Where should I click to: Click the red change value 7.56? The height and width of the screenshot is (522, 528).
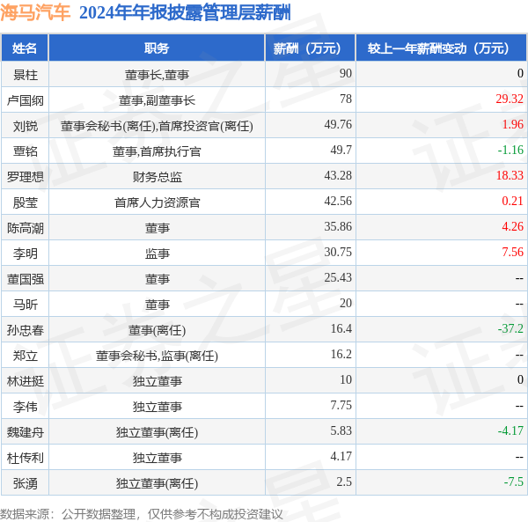tap(512, 252)
